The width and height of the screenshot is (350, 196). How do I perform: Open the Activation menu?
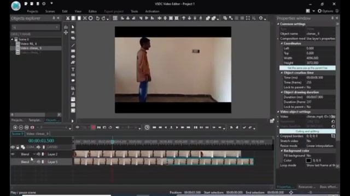[x=152, y=11]
